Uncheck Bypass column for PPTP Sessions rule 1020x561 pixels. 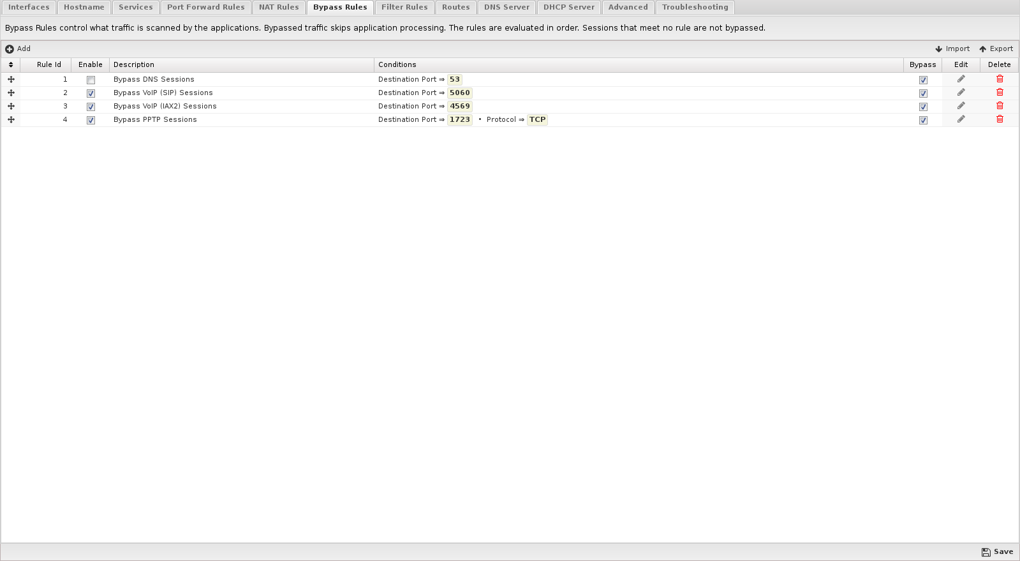(923, 120)
